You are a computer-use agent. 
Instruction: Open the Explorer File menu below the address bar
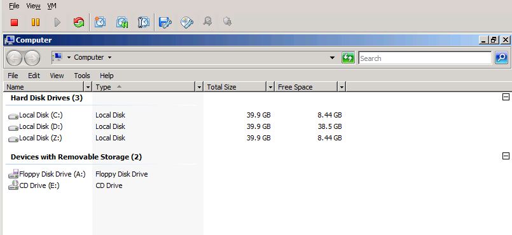[13, 76]
